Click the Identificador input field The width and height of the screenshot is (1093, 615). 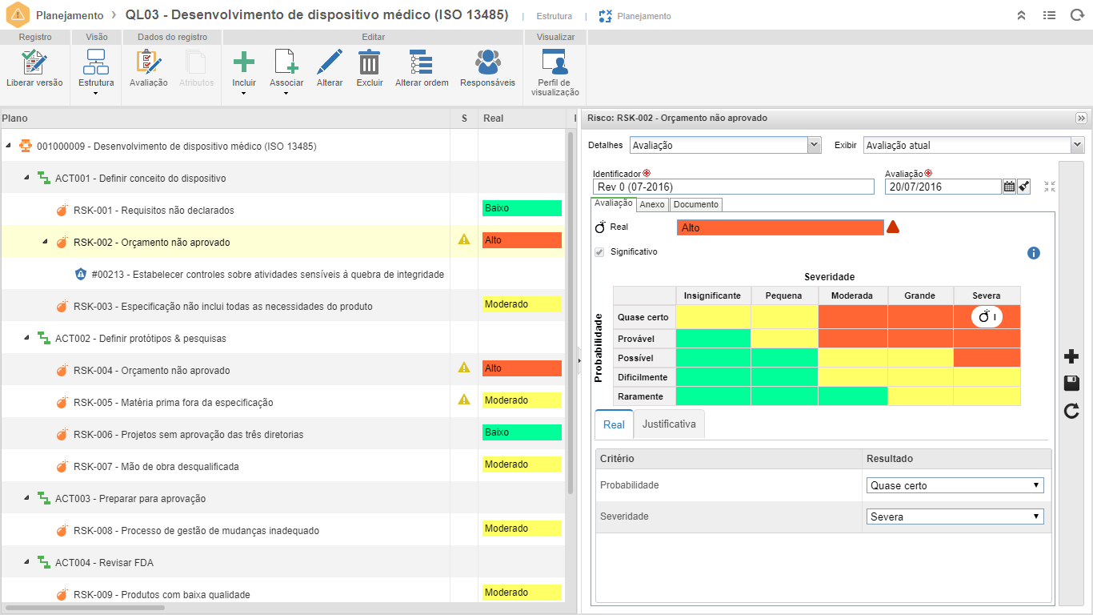click(733, 187)
